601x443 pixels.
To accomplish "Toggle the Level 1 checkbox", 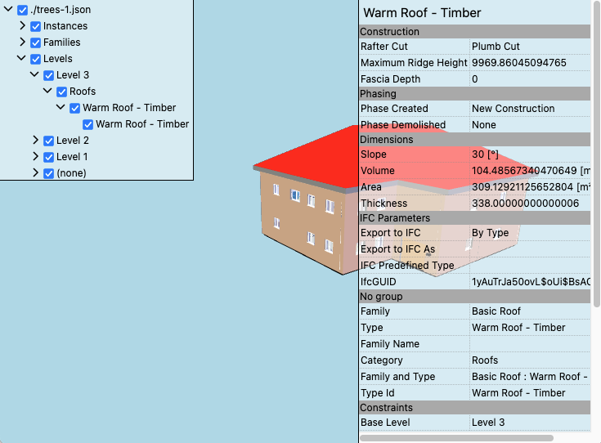I will click(x=49, y=157).
